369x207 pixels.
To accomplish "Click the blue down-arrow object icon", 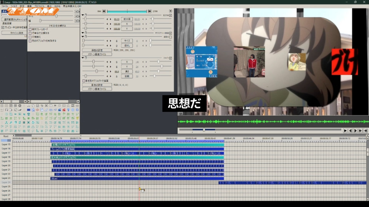I will [x=68, y=110].
